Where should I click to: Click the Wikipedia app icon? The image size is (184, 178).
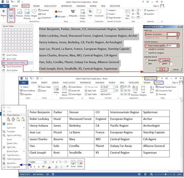pyautogui.click(x=73, y=13)
